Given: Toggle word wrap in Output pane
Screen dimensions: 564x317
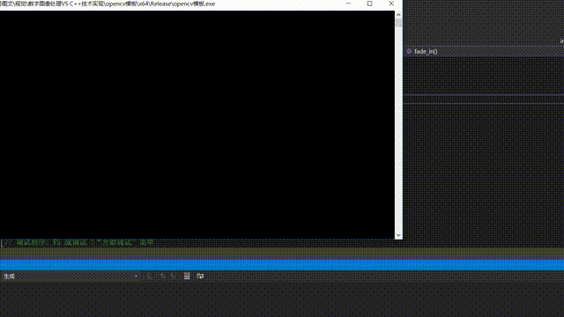Looking at the screenshot, I should click(x=200, y=276).
